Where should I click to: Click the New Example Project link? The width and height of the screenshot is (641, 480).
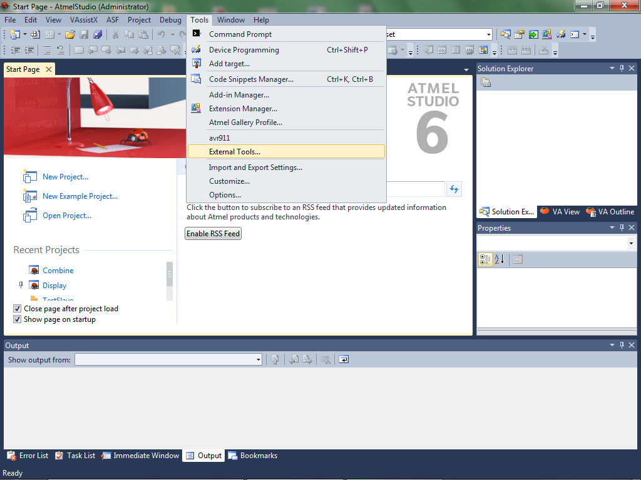(80, 196)
